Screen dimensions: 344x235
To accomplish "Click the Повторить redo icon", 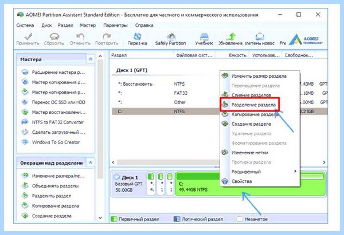I will (107, 39).
